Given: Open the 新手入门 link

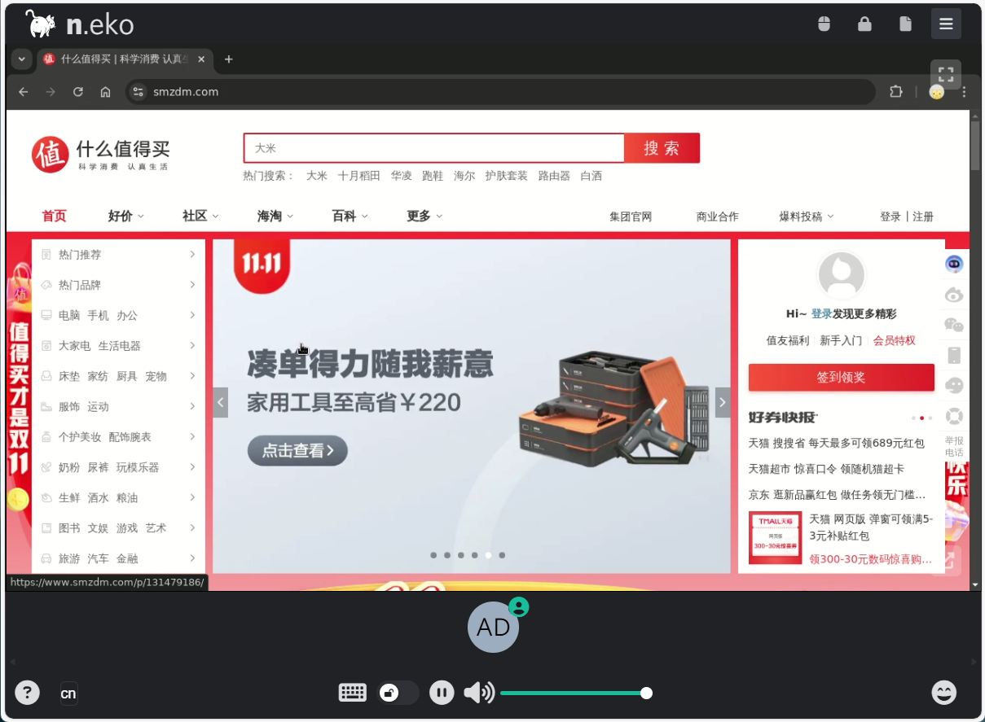Looking at the screenshot, I should click(841, 340).
